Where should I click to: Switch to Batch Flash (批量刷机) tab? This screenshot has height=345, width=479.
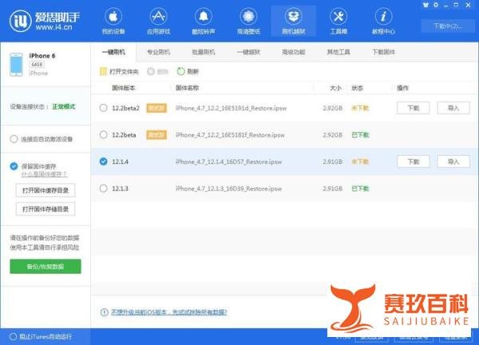click(203, 52)
